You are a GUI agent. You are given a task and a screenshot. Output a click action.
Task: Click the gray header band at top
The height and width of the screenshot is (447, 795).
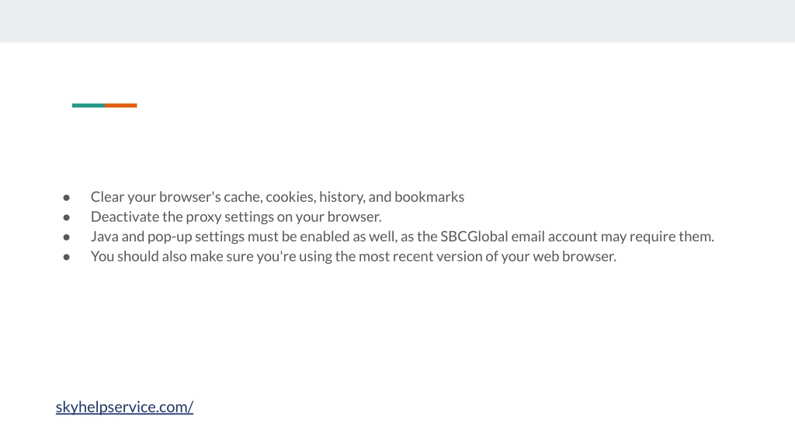point(397,21)
